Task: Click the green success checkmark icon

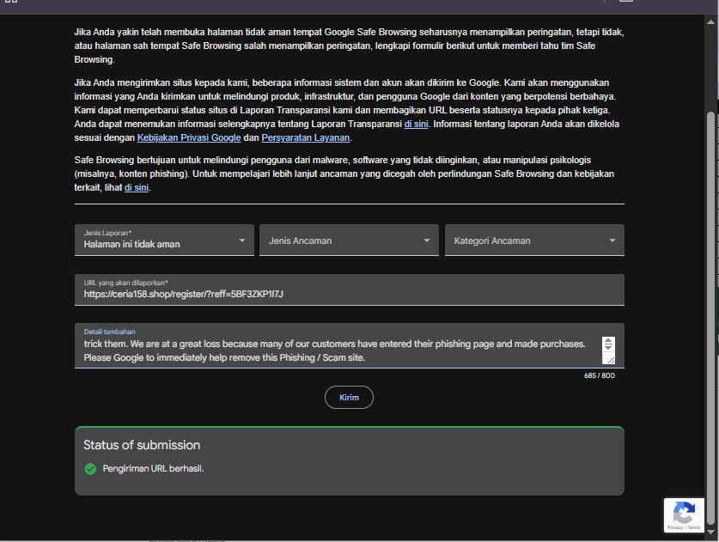Action: point(90,469)
